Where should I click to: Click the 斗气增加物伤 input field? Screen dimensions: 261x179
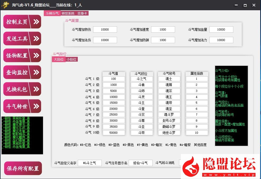[105, 29]
